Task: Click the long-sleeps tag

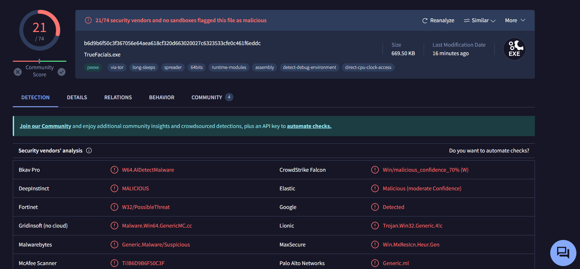Action: click(x=144, y=68)
